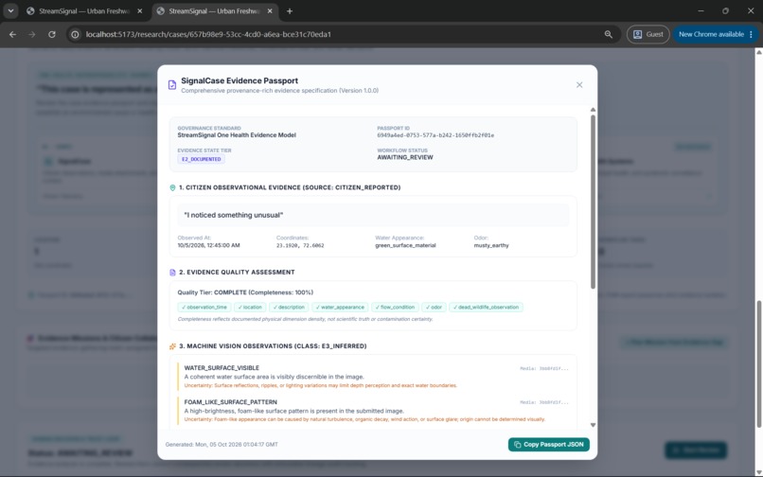Open the Guest profile button

(648, 34)
